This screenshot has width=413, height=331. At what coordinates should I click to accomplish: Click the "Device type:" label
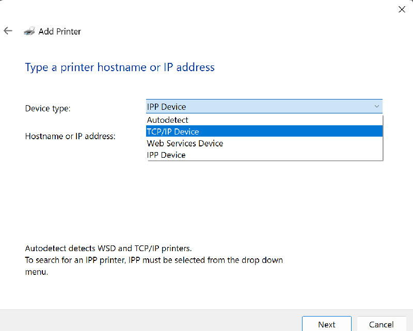pyautogui.click(x=47, y=108)
